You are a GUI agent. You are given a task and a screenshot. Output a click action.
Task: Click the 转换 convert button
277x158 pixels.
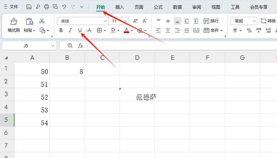[x=268, y=21]
